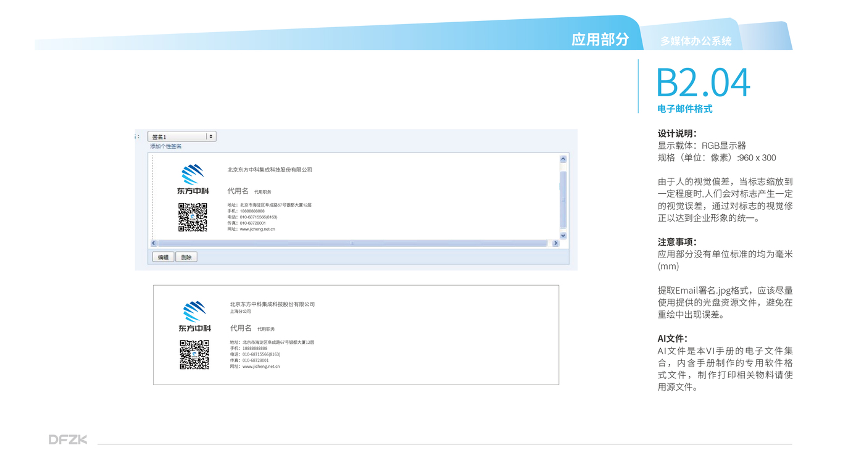
Task: Click 地址 line in 上海分公司 card
Action: (x=272, y=342)
